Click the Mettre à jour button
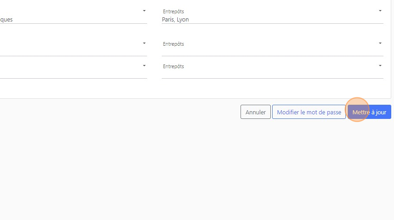The image size is (394, 220). point(369,112)
